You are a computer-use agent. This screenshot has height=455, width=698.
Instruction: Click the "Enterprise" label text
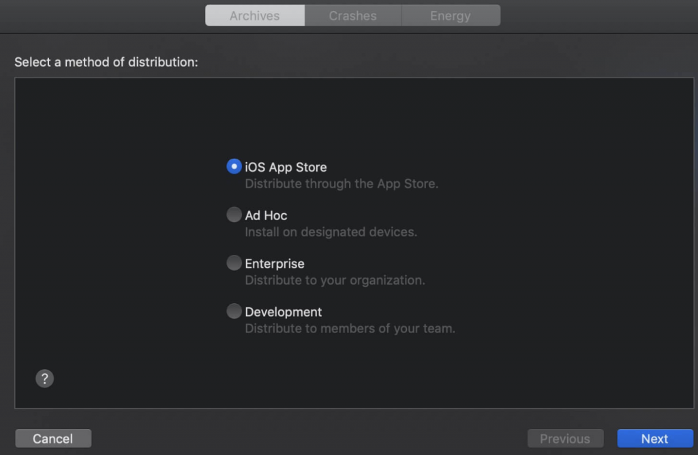[x=275, y=264]
